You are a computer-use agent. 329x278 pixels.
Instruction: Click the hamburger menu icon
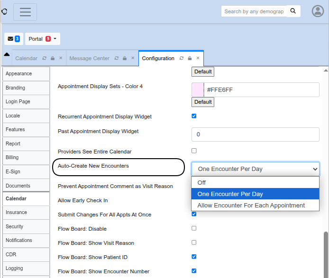[25, 12]
